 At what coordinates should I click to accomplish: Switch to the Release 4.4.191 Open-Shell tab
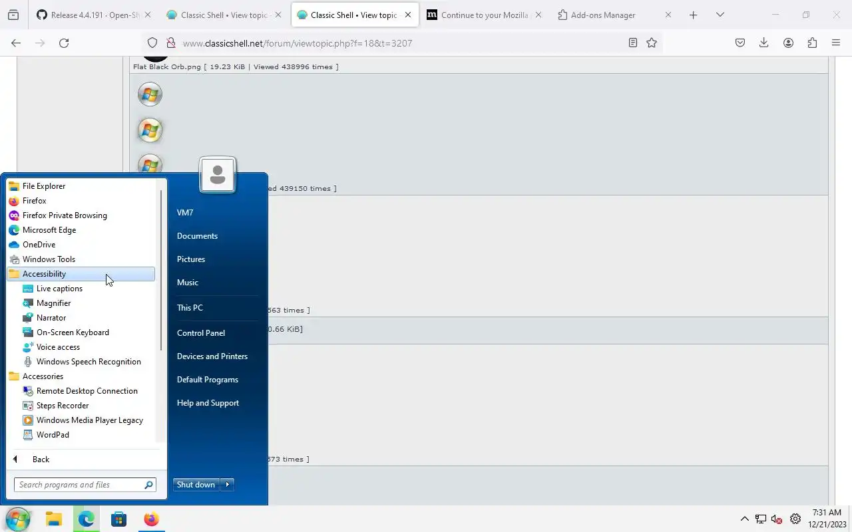tap(93, 15)
